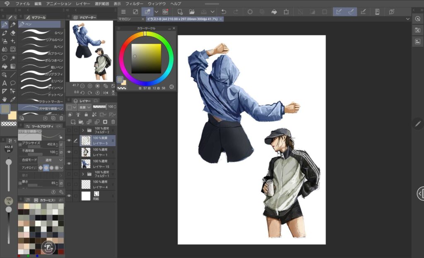Click the main drawing color swatch in tool palette

(x=5, y=109)
